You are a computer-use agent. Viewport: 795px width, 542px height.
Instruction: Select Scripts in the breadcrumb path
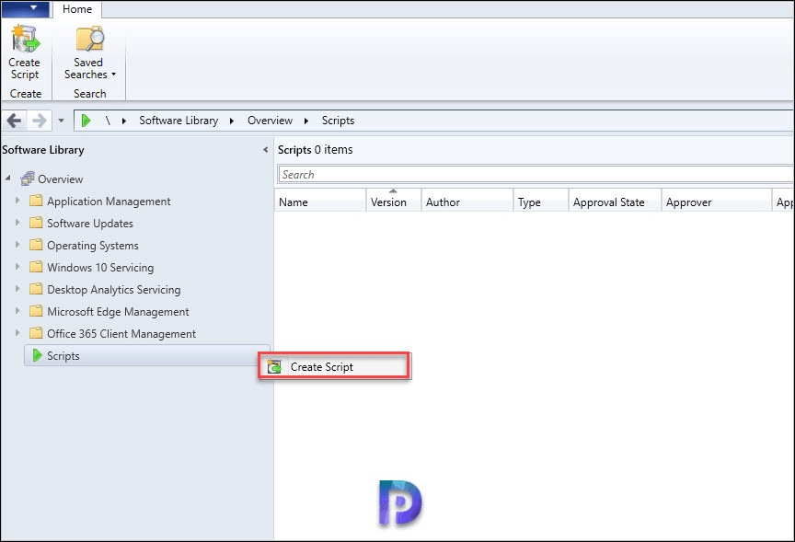point(338,120)
